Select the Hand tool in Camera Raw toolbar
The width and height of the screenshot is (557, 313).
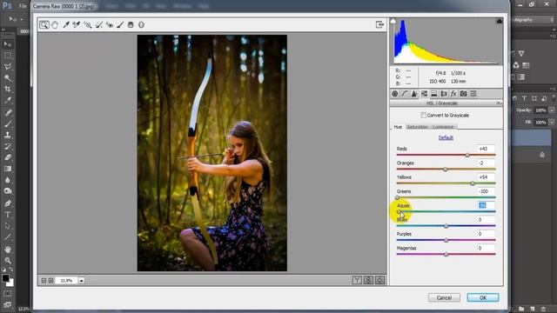click(55, 25)
